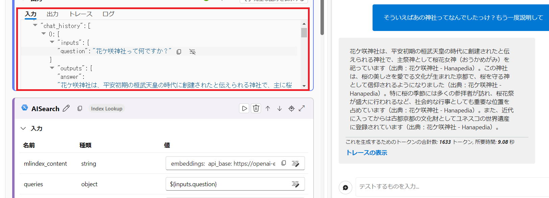Move AISearch node down

(280, 108)
